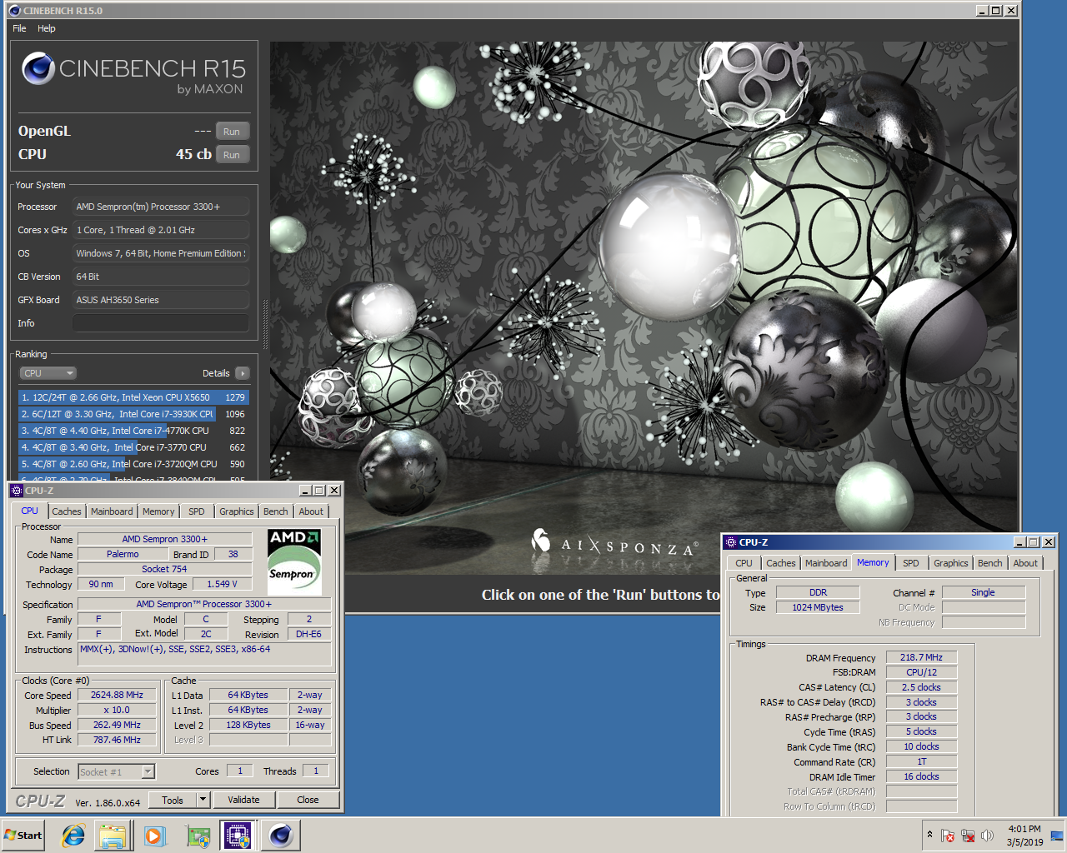Click the HT Link value 787.46 MHz

point(118,740)
